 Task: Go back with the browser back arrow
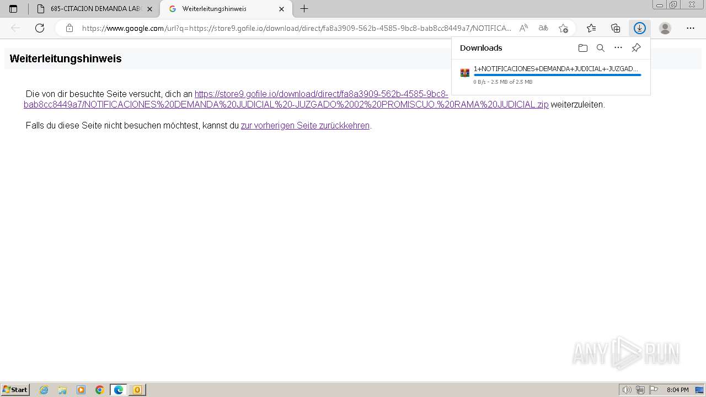click(15, 28)
